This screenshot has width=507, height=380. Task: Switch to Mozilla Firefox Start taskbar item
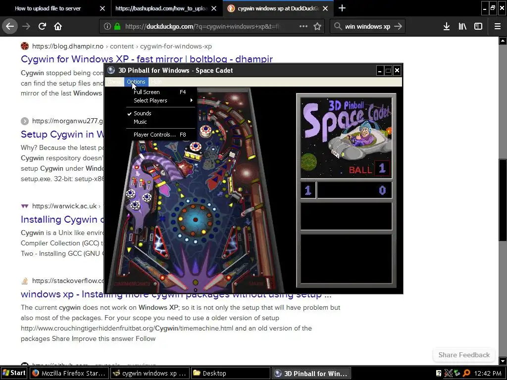(69, 373)
